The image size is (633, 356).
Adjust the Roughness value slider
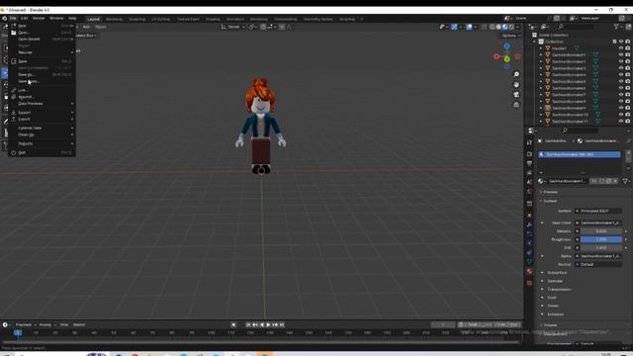coord(601,239)
